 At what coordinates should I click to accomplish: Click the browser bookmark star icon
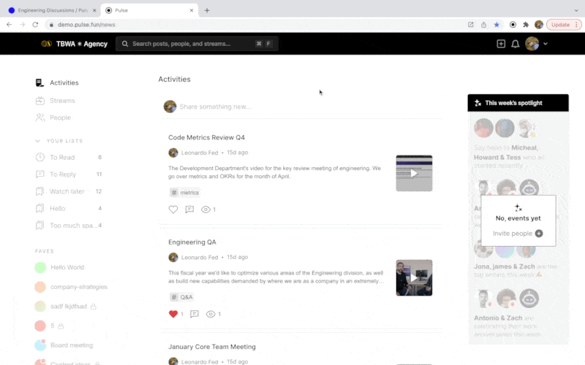click(497, 24)
